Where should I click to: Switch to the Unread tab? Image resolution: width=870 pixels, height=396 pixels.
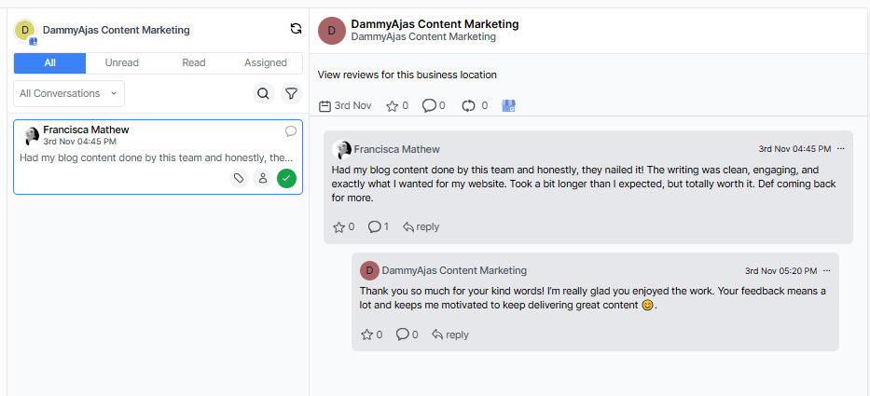click(x=122, y=63)
